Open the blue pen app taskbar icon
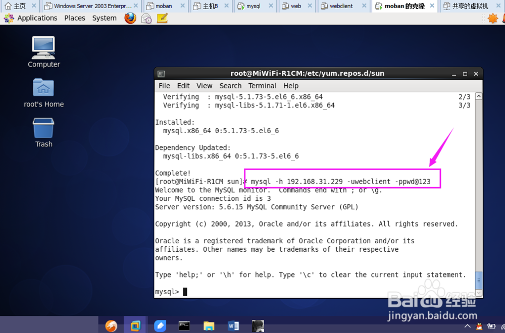This screenshot has width=505, height=333. pos(160,326)
